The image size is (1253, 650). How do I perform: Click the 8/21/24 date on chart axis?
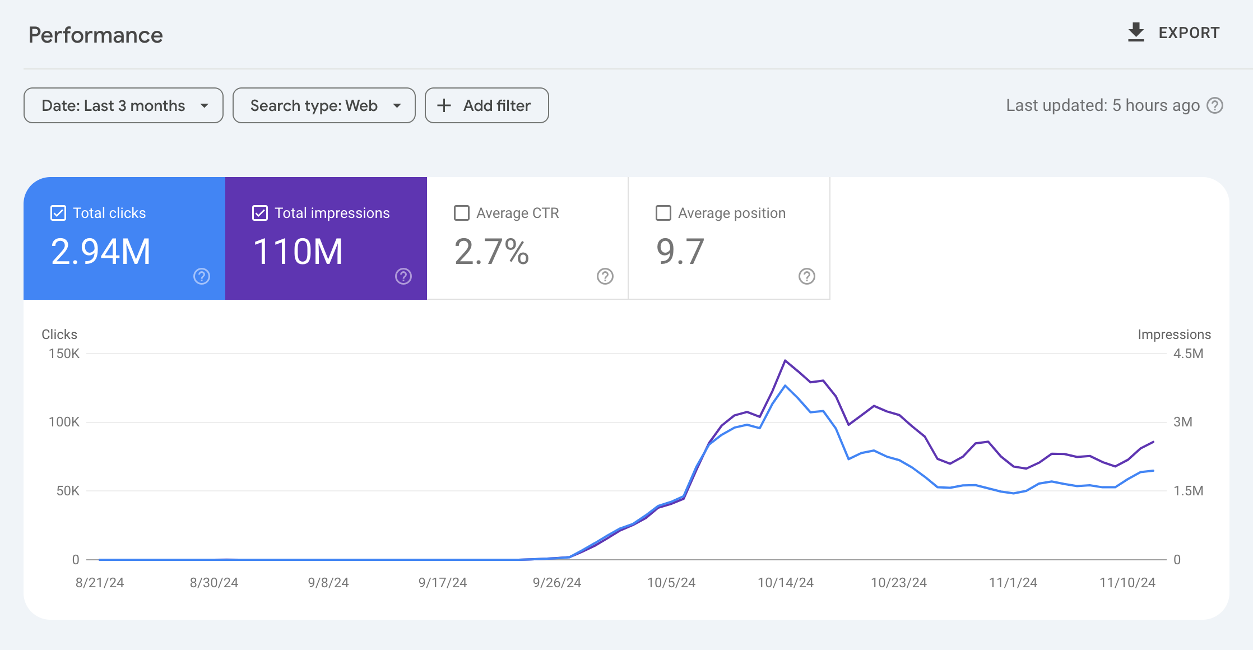pos(100,583)
